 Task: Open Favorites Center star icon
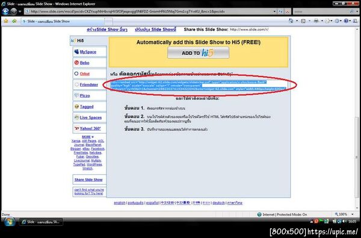6,21
